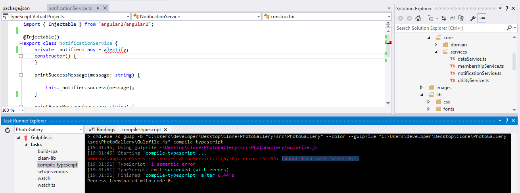The width and height of the screenshot is (520, 193).
Task: Click the Pending Changes Filter clock icon
Action: (431, 18)
